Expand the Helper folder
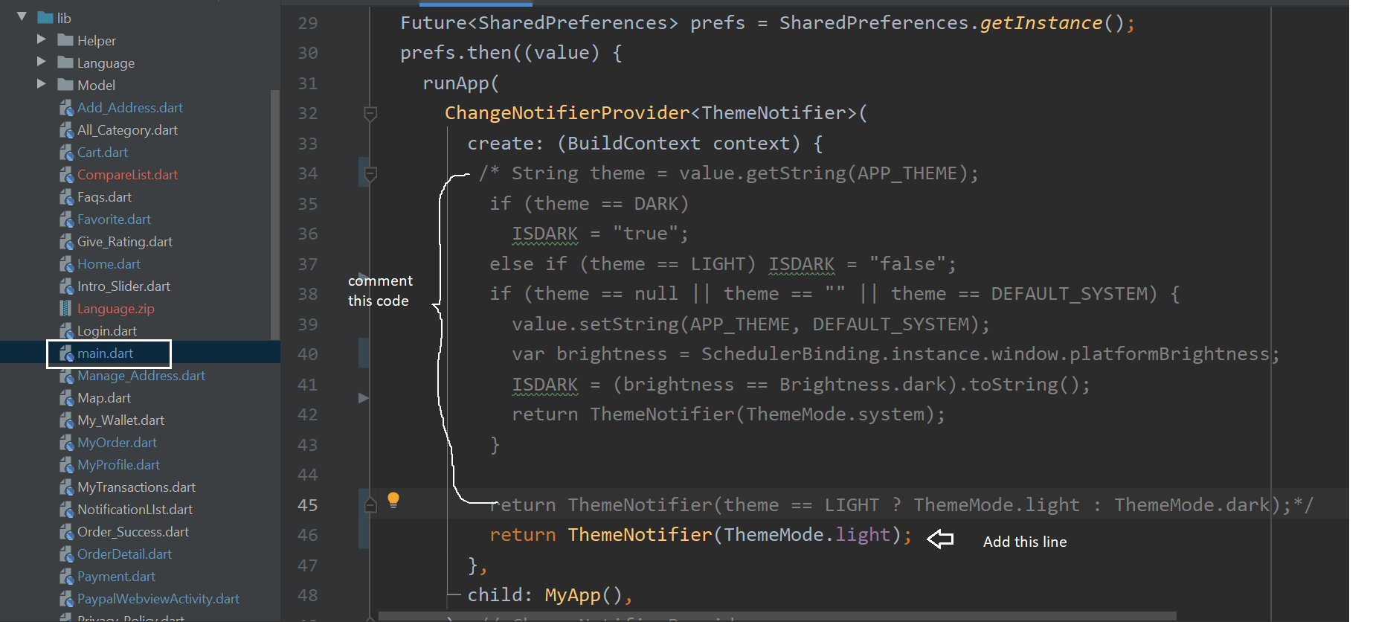 tap(42, 39)
